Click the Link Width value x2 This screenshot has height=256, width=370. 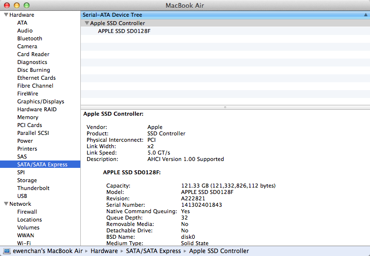pyautogui.click(x=151, y=146)
